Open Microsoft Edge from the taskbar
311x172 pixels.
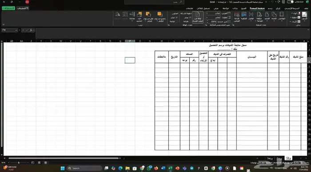(x=120, y=168)
